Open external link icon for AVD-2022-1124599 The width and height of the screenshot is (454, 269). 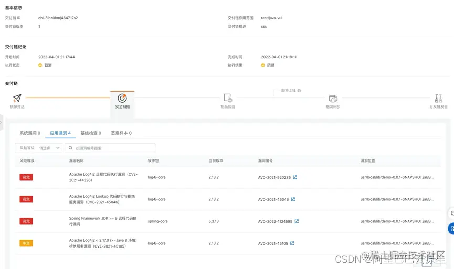[297, 221]
